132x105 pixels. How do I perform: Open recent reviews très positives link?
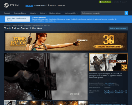tap(109, 83)
